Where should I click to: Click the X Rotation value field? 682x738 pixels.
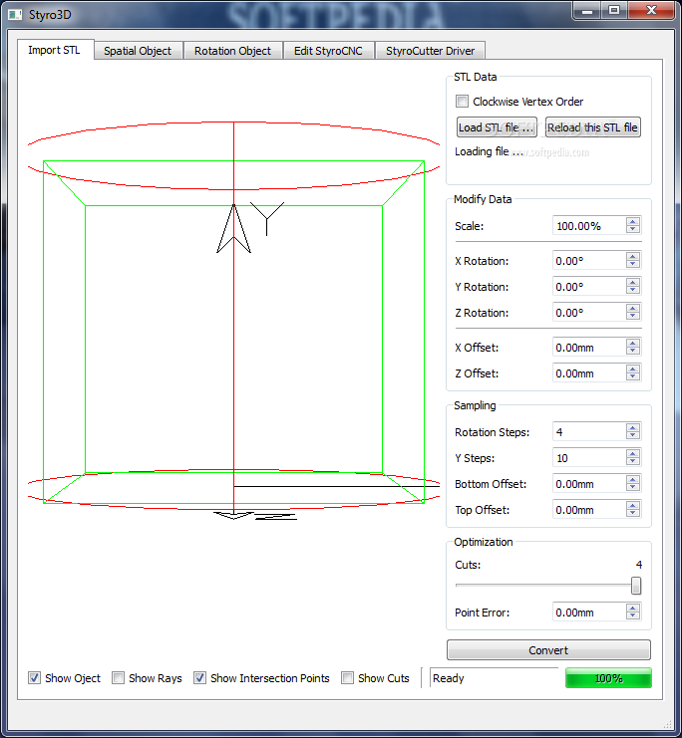pyautogui.click(x=589, y=260)
